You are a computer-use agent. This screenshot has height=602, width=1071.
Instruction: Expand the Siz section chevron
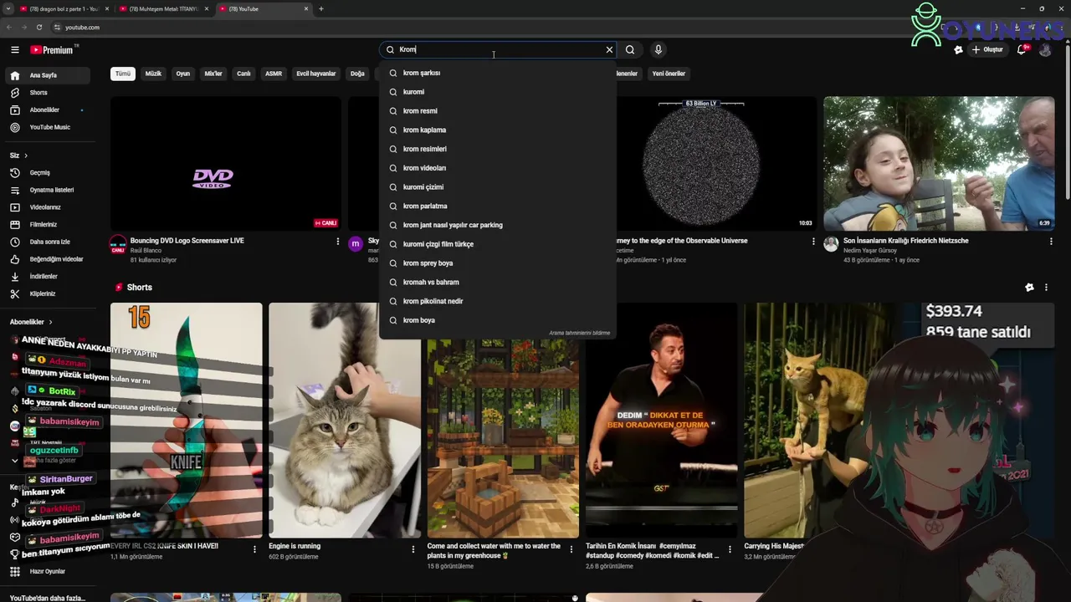[25, 156]
